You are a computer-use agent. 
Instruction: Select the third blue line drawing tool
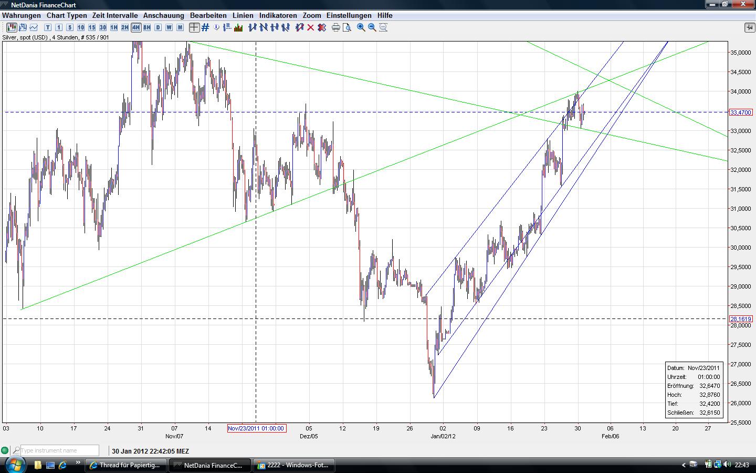pos(275,27)
